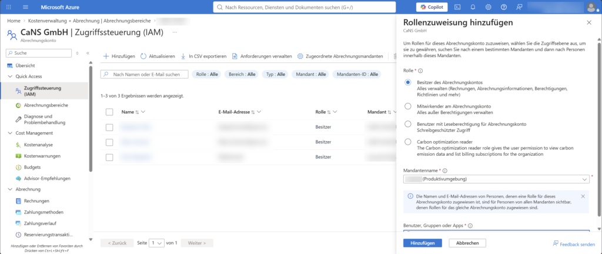
Task: Open the Mandantenname dropdown
Action: click(x=496, y=179)
